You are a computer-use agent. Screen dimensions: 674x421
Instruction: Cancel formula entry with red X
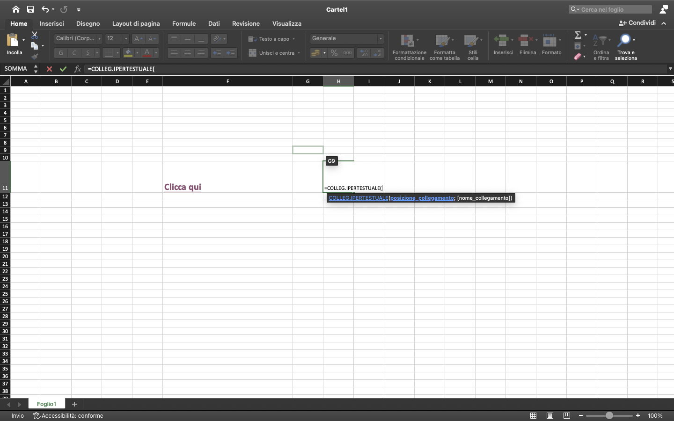[49, 69]
